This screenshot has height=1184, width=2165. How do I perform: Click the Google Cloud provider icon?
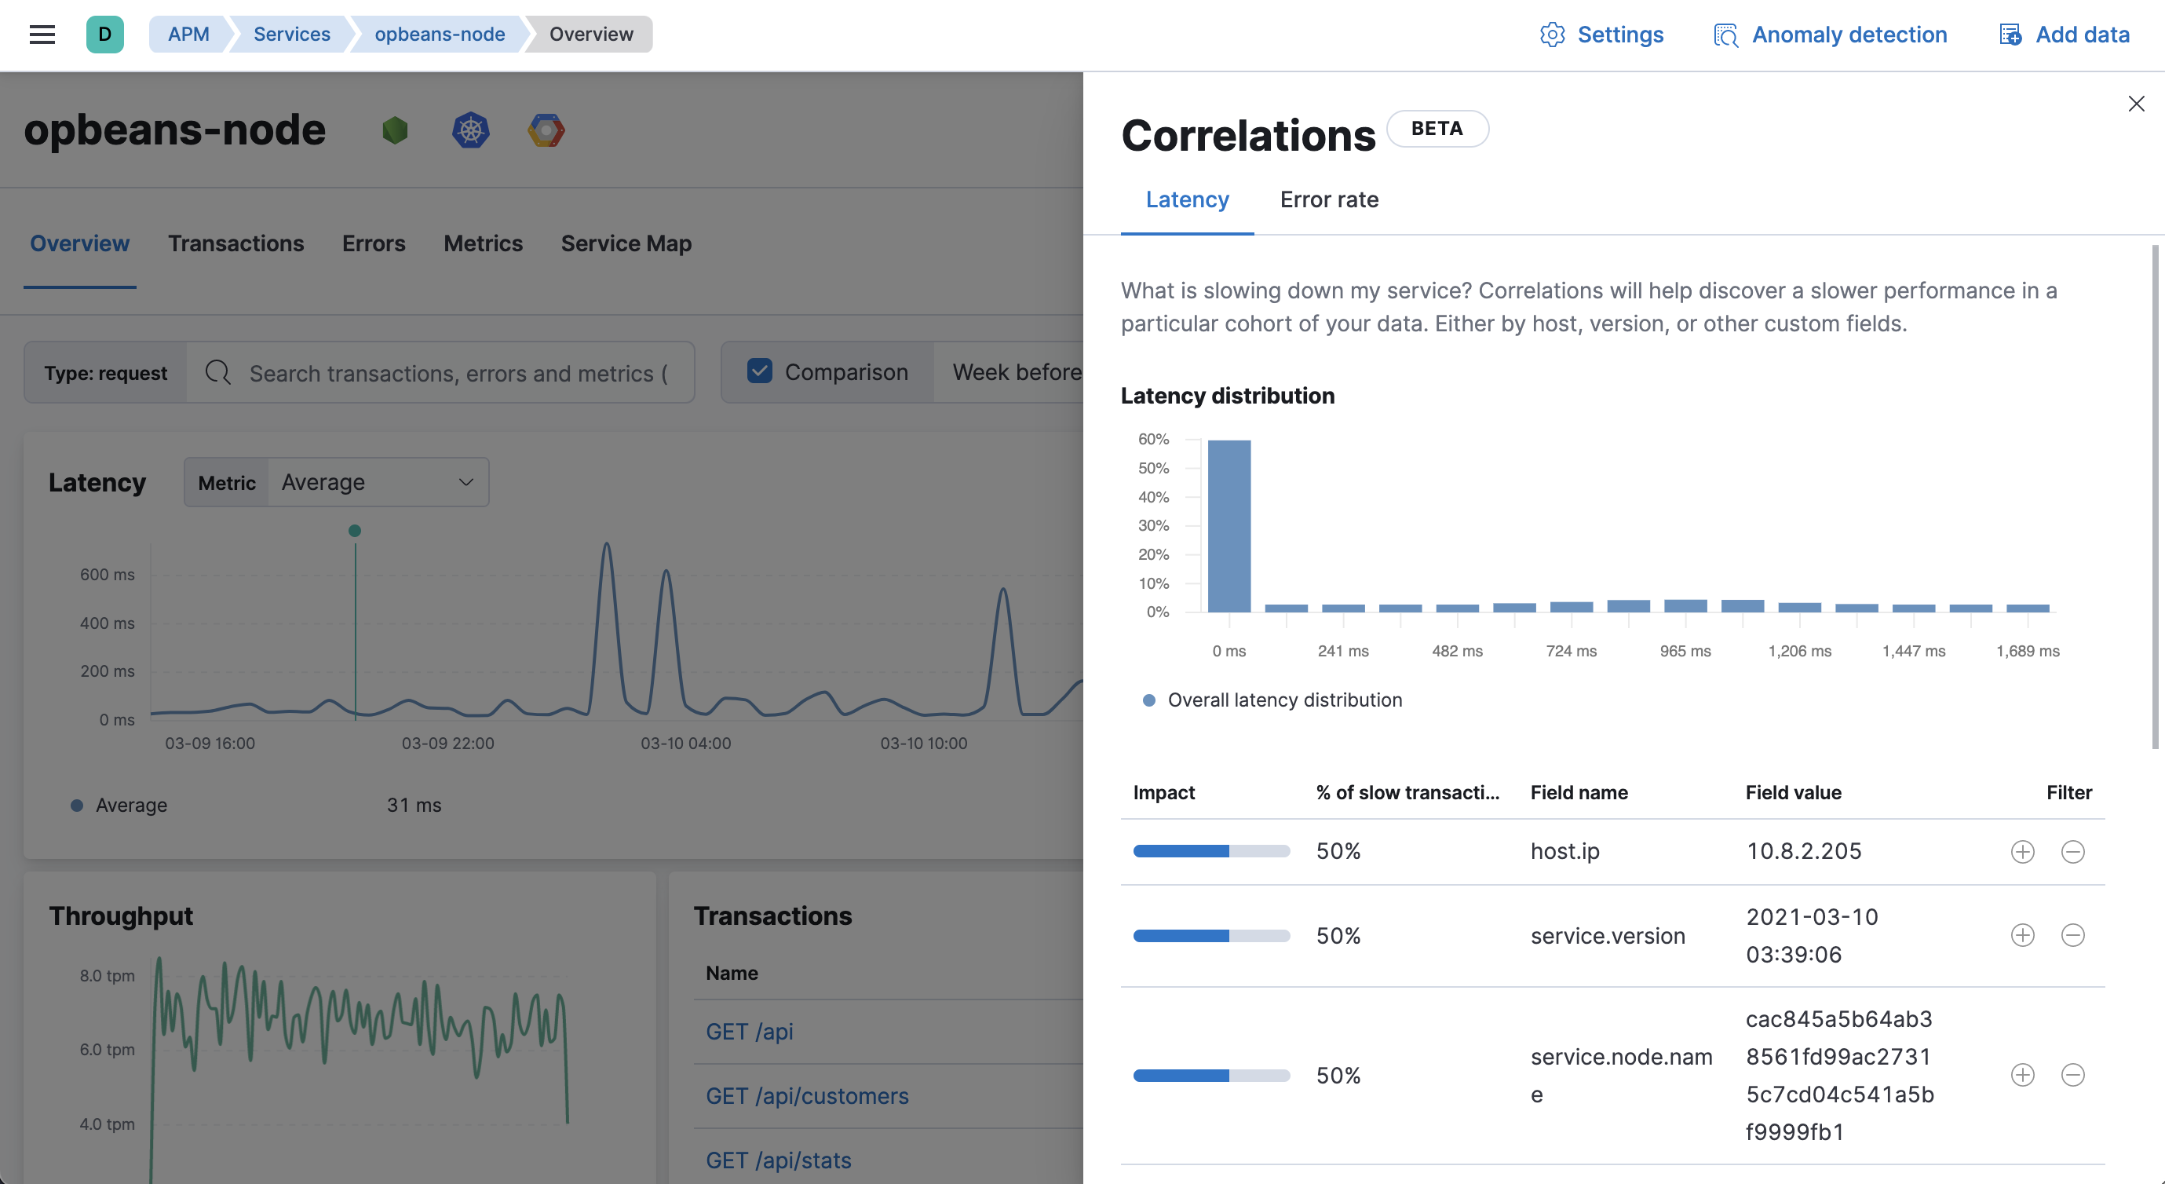[546, 130]
